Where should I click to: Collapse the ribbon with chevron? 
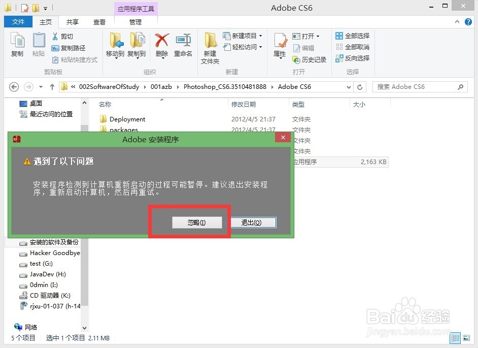(x=457, y=22)
